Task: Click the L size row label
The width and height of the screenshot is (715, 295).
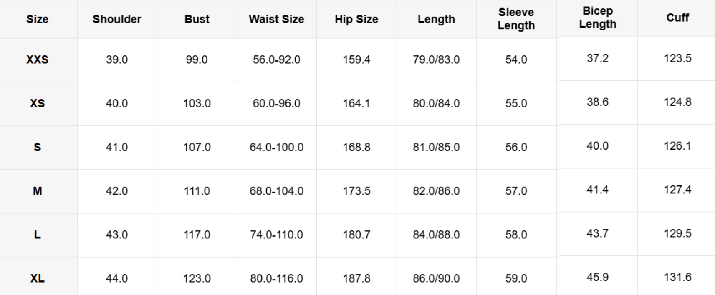Action: coord(37,235)
